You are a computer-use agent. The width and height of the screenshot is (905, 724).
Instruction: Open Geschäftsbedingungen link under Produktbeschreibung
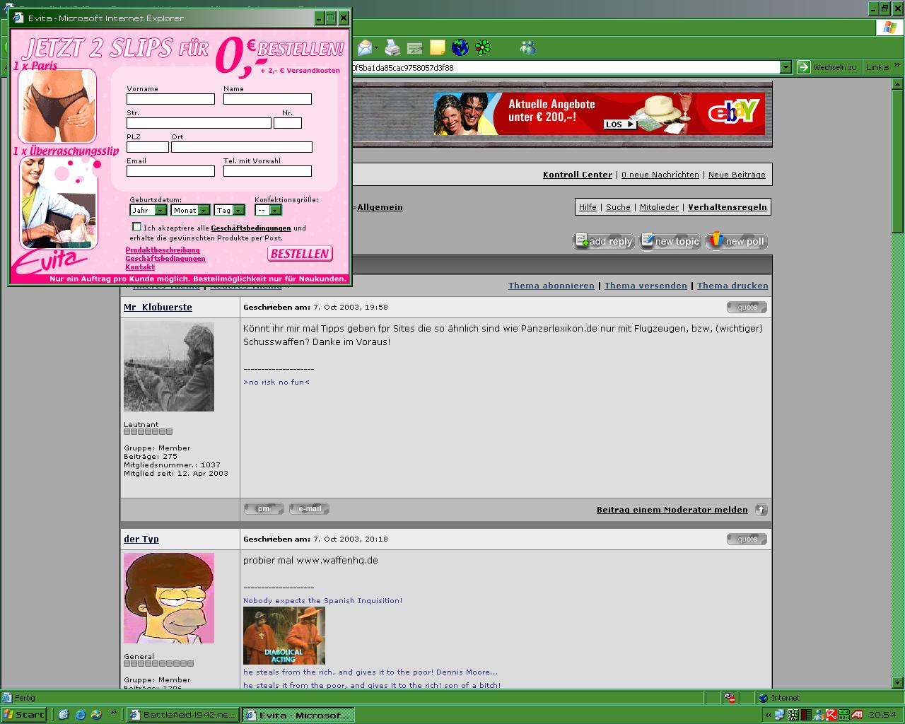(165, 259)
